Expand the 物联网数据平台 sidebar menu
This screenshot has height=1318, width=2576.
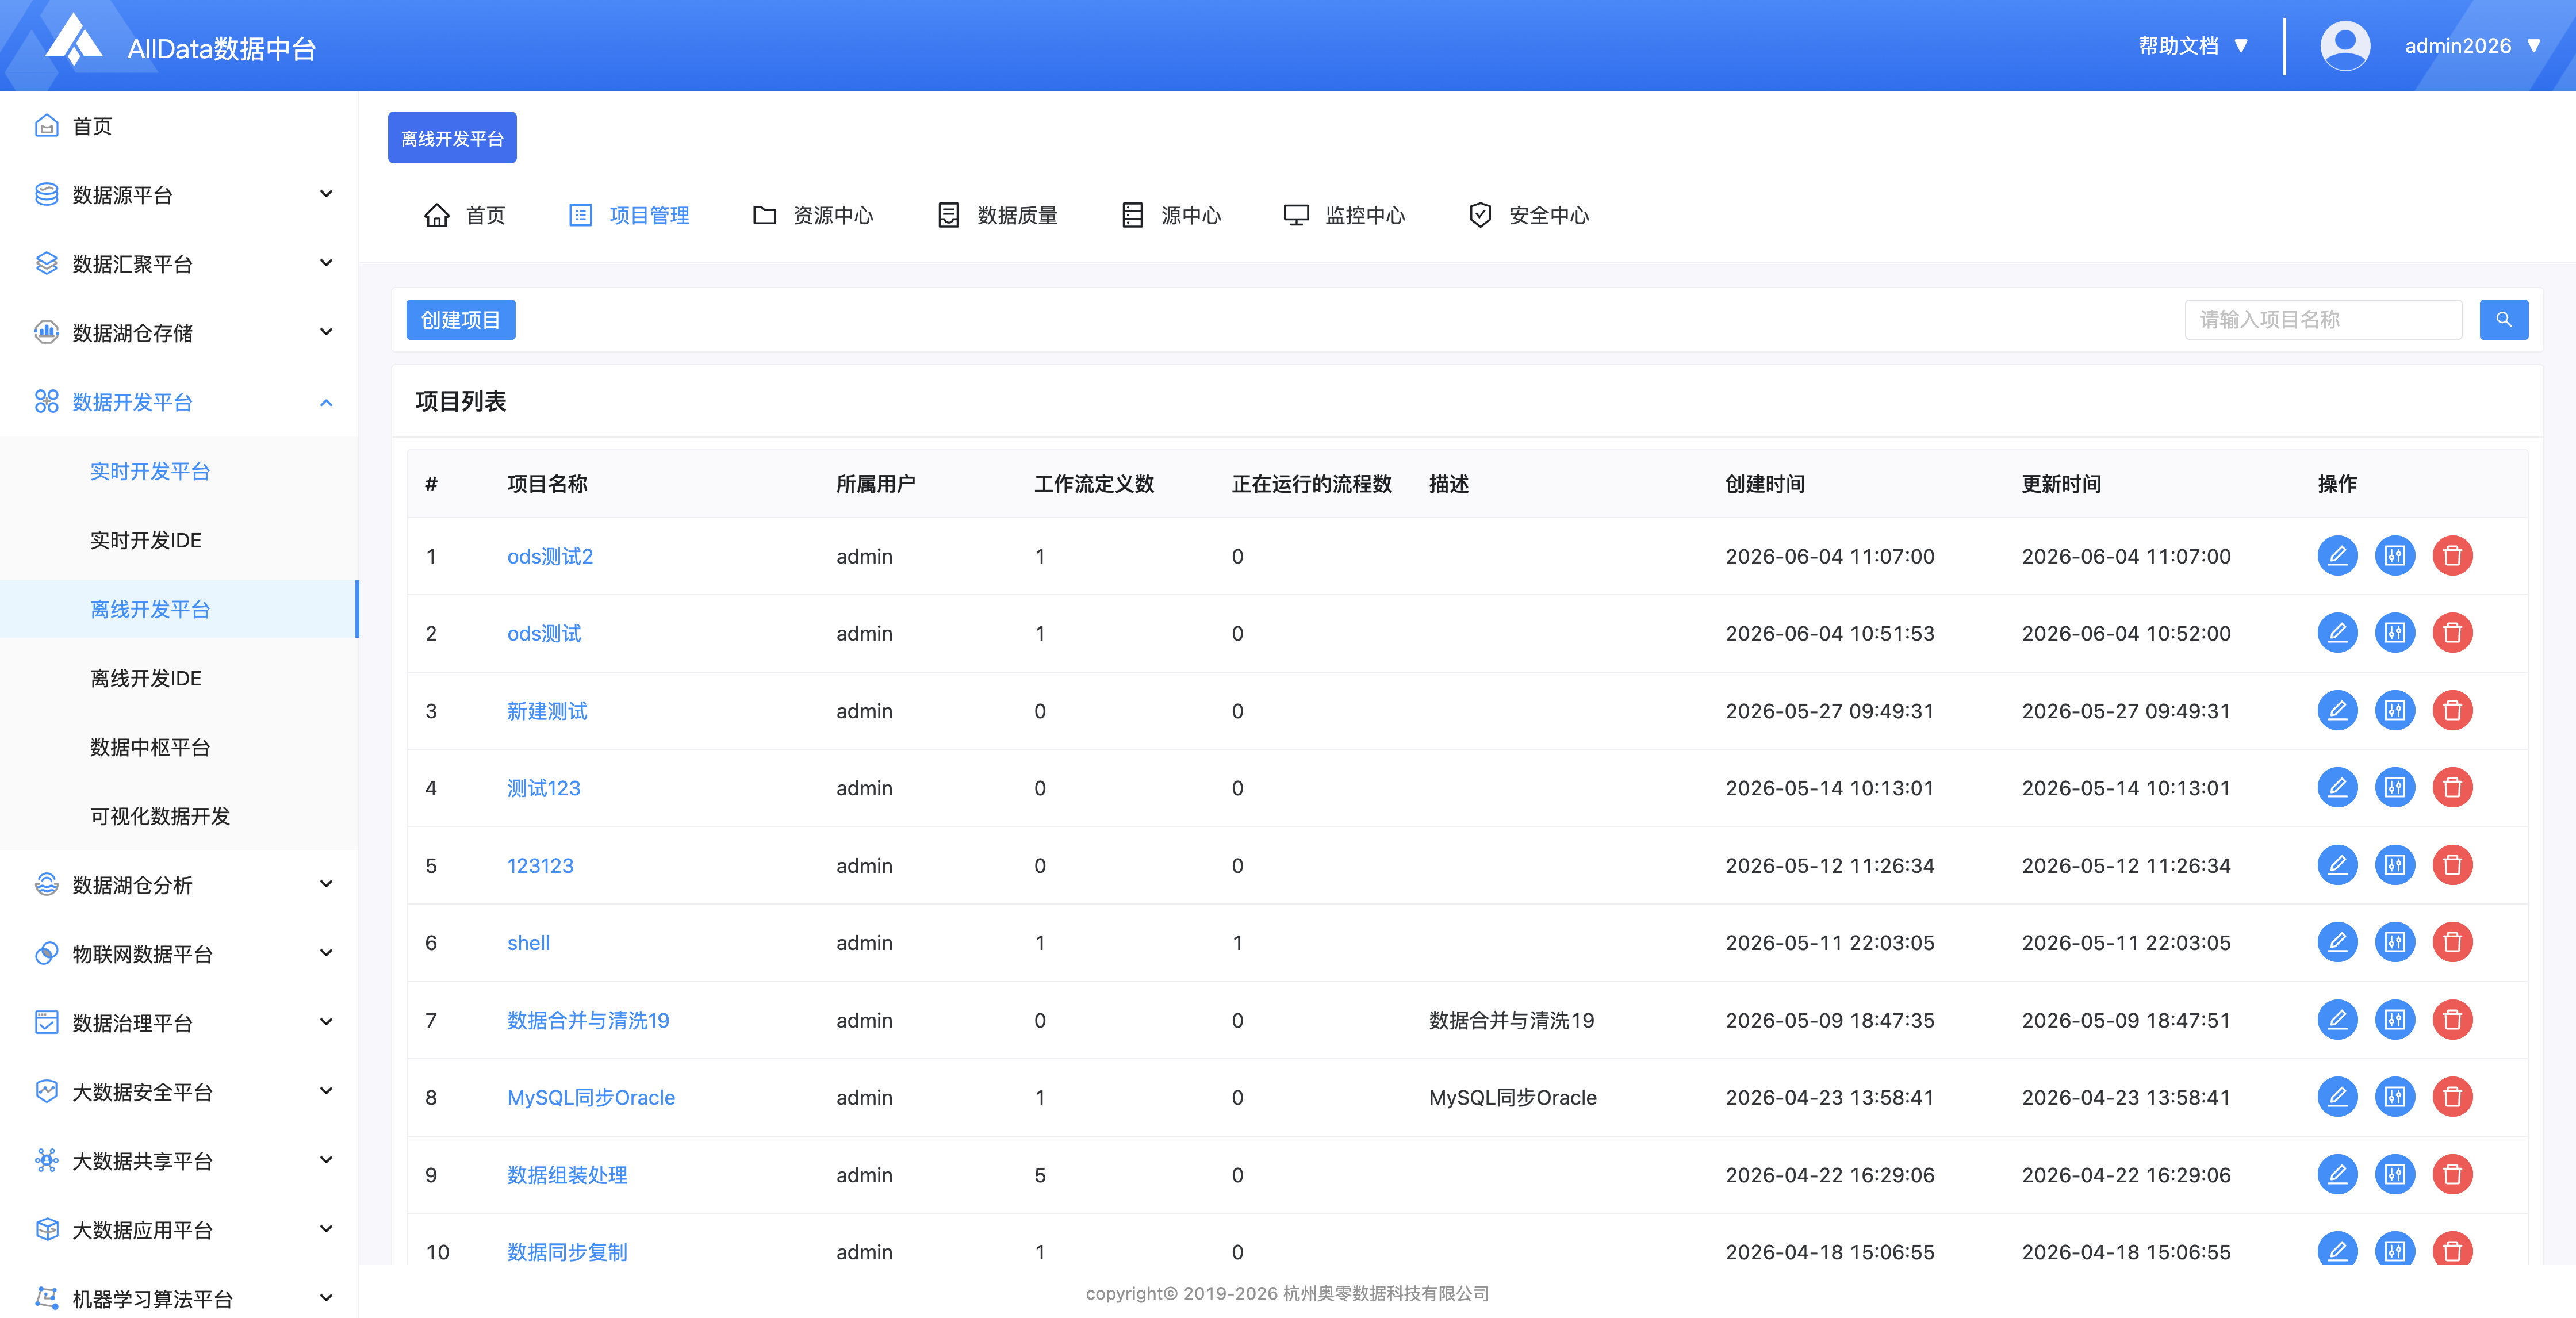179,954
